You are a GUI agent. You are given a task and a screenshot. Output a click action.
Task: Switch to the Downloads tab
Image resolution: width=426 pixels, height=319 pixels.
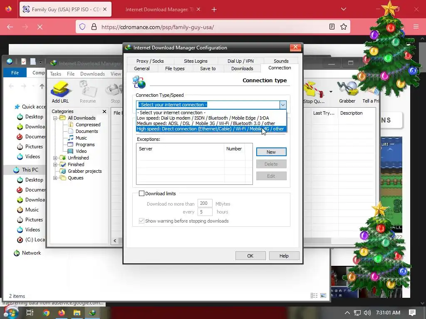tap(242, 69)
